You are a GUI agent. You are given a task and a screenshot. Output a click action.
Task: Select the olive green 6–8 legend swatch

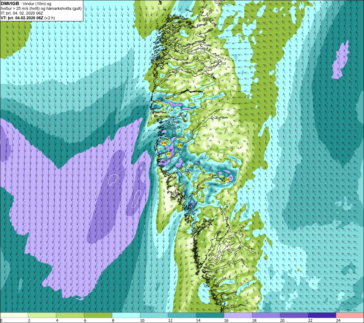tap(98, 315)
